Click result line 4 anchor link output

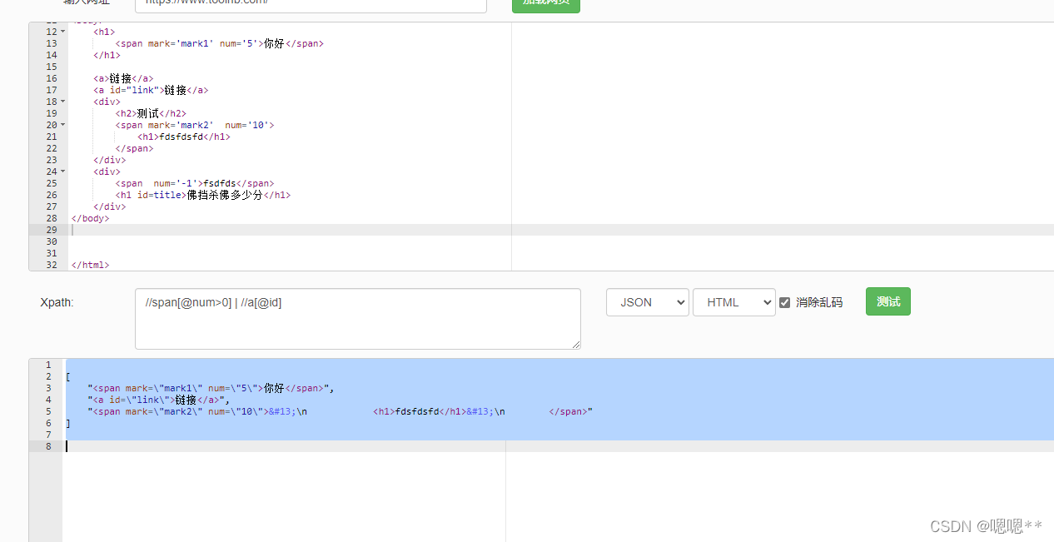coord(158,400)
